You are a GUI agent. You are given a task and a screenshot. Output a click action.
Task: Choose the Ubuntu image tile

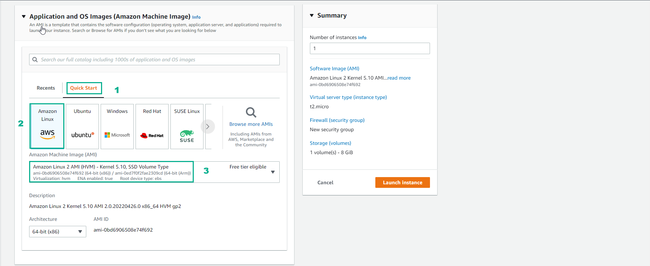pos(82,126)
